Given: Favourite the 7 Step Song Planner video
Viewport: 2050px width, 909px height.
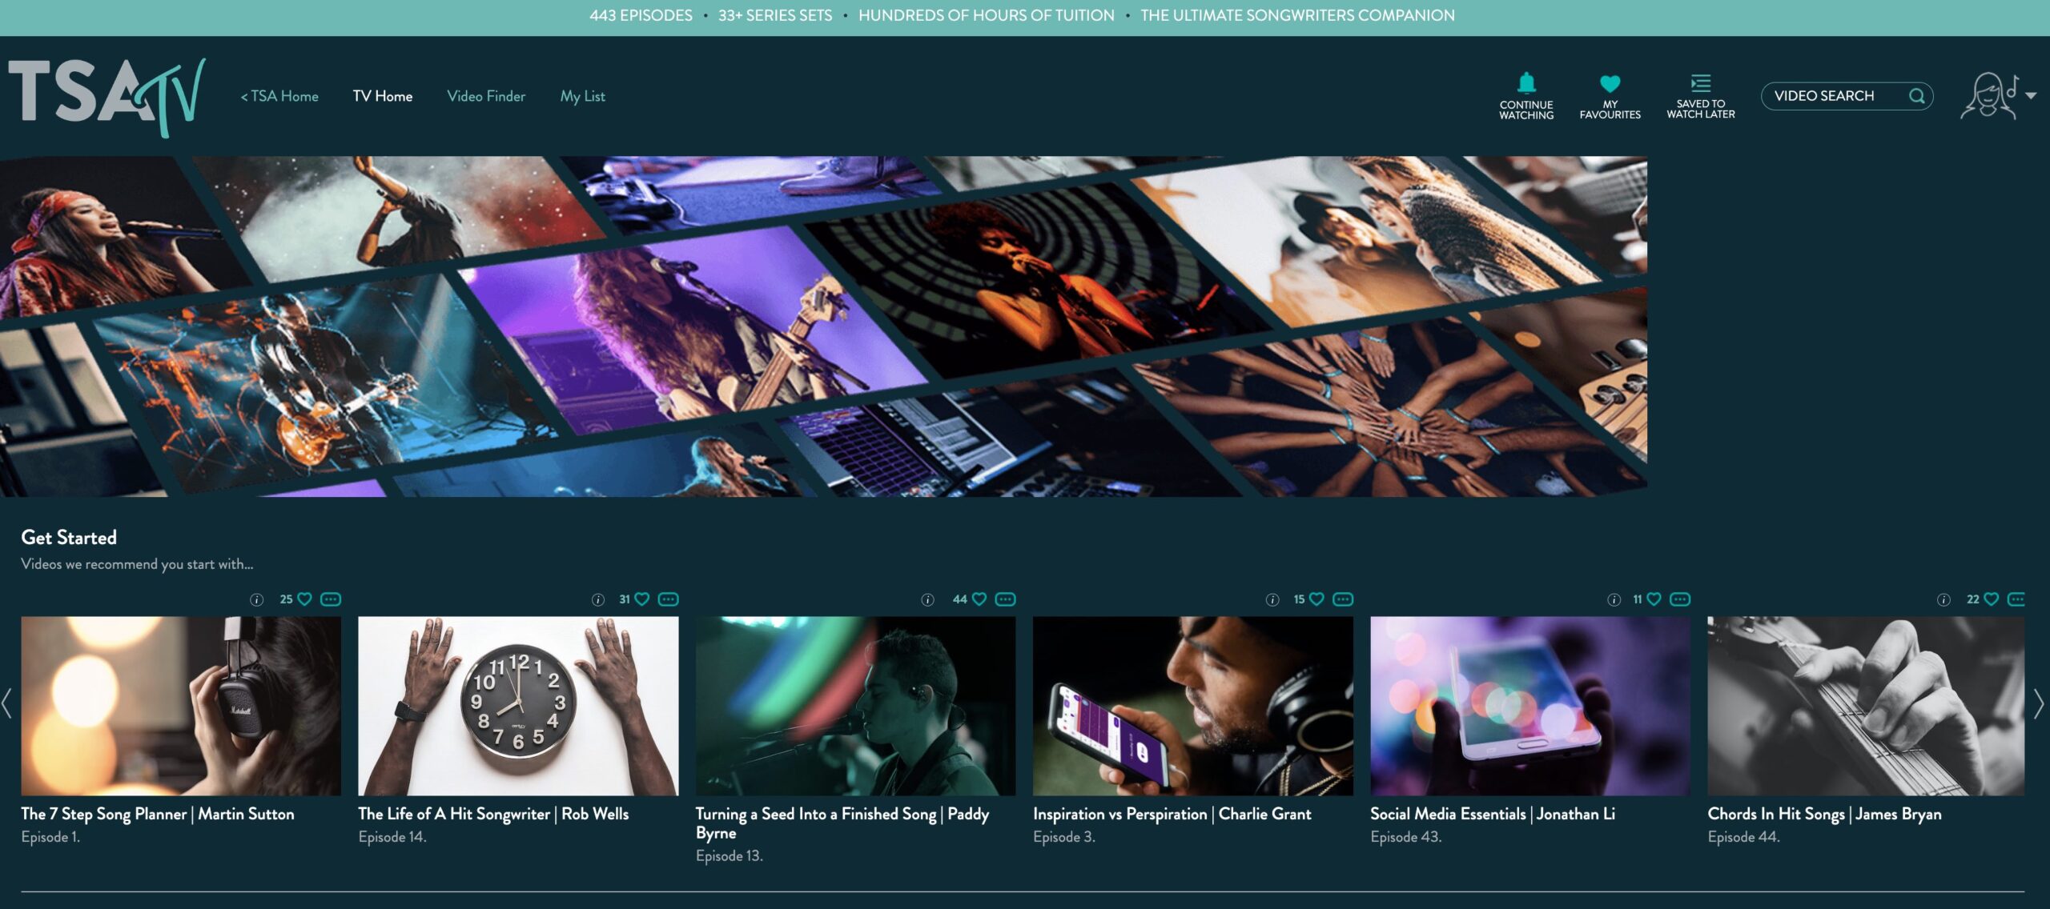Looking at the screenshot, I should [x=304, y=599].
